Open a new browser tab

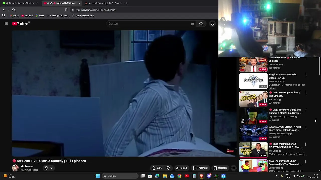click(127, 3)
